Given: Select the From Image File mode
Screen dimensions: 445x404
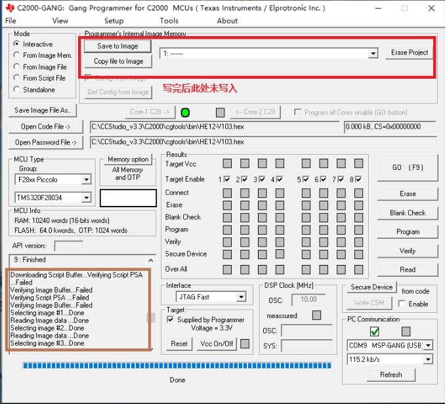Looking at the screenshot, I should pos(17,67).
